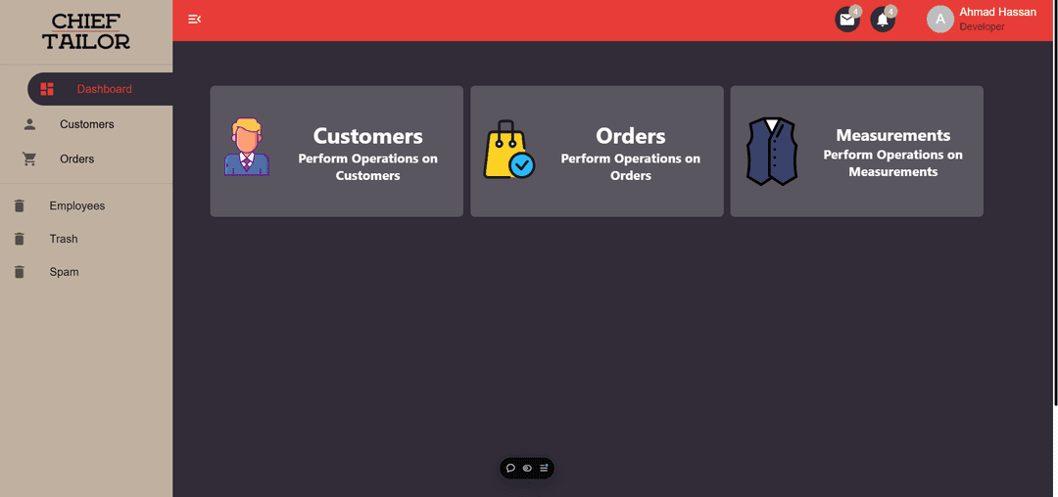
Task: Open the Measurements dashboard card
Action: click(856, 151)
